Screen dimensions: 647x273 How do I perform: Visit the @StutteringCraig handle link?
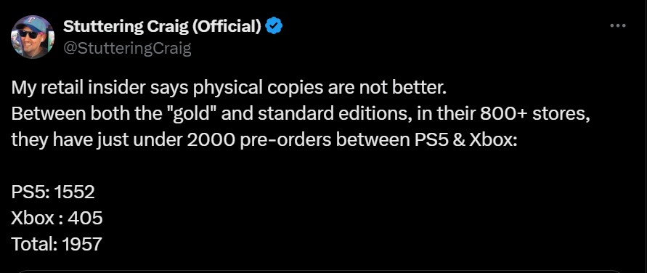(127, 49)
